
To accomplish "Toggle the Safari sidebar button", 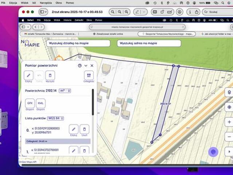I will [x=25, y=27].
